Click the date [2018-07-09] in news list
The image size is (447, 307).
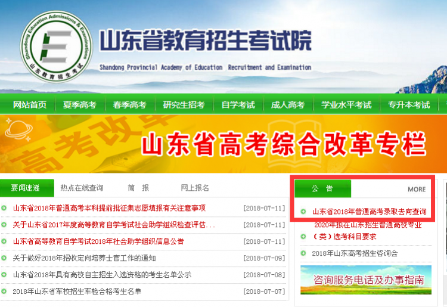(264, 258)
